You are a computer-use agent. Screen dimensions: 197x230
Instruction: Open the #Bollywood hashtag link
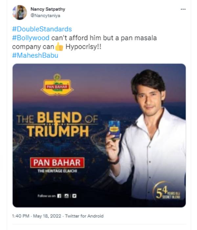point(31,38)
